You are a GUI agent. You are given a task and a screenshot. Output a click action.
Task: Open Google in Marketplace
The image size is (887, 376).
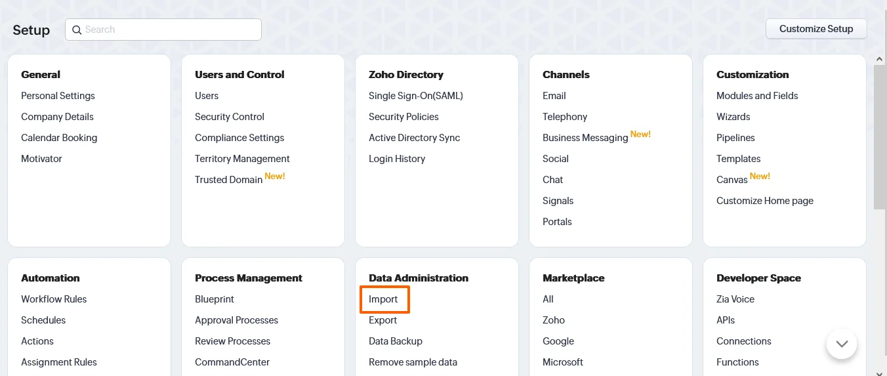[558, 341]
